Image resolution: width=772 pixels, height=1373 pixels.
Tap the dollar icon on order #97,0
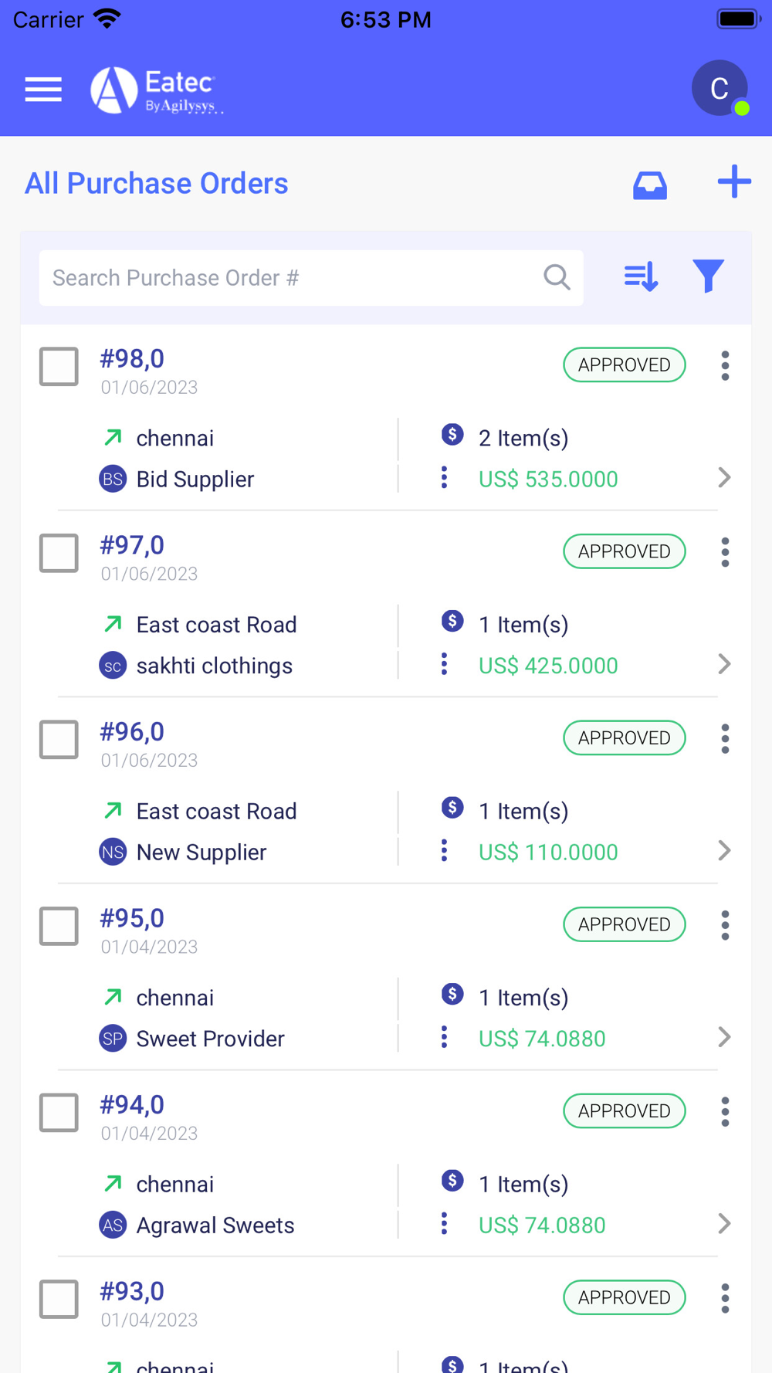coord(452,621)
